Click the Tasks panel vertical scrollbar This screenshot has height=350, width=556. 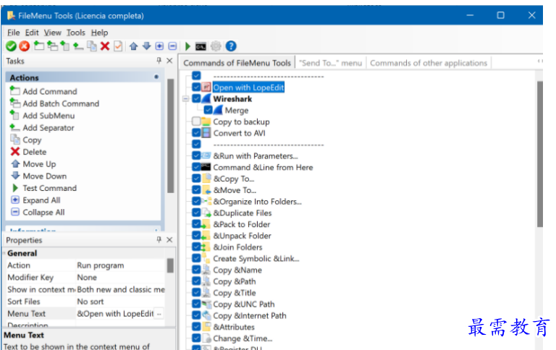[171, 136]
